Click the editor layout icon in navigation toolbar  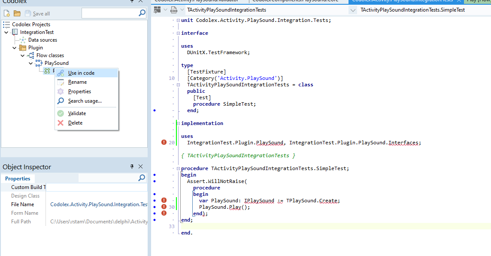pyautogui.click(x=157, y=10)
